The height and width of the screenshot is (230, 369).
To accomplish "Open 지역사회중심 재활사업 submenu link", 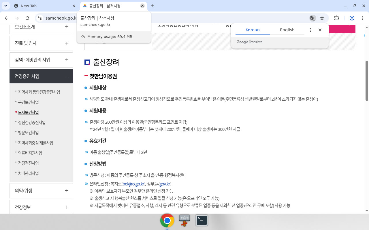I will 35,143.
